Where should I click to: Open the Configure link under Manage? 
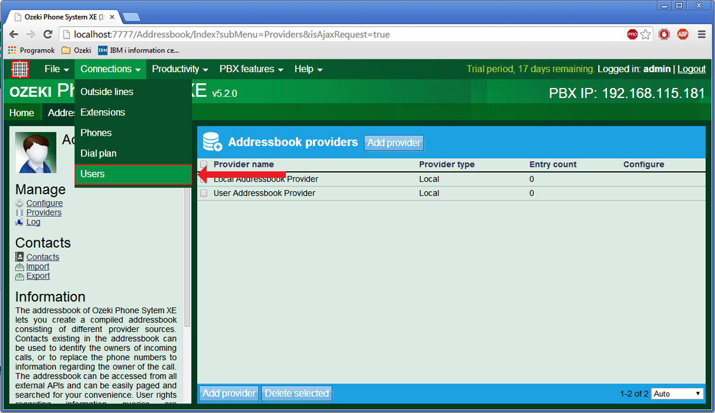tap(44, 204)
